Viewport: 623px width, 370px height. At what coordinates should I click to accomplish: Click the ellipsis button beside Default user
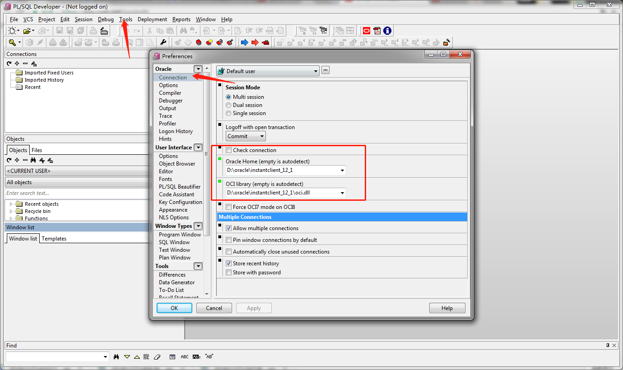pyautogui.click(x=325, y=70)
